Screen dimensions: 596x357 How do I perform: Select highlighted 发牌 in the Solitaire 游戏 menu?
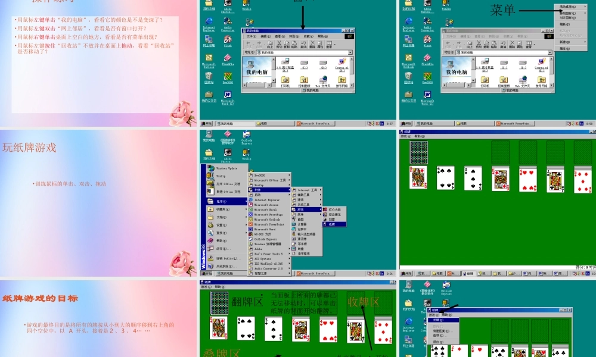[x=443, y=320]
